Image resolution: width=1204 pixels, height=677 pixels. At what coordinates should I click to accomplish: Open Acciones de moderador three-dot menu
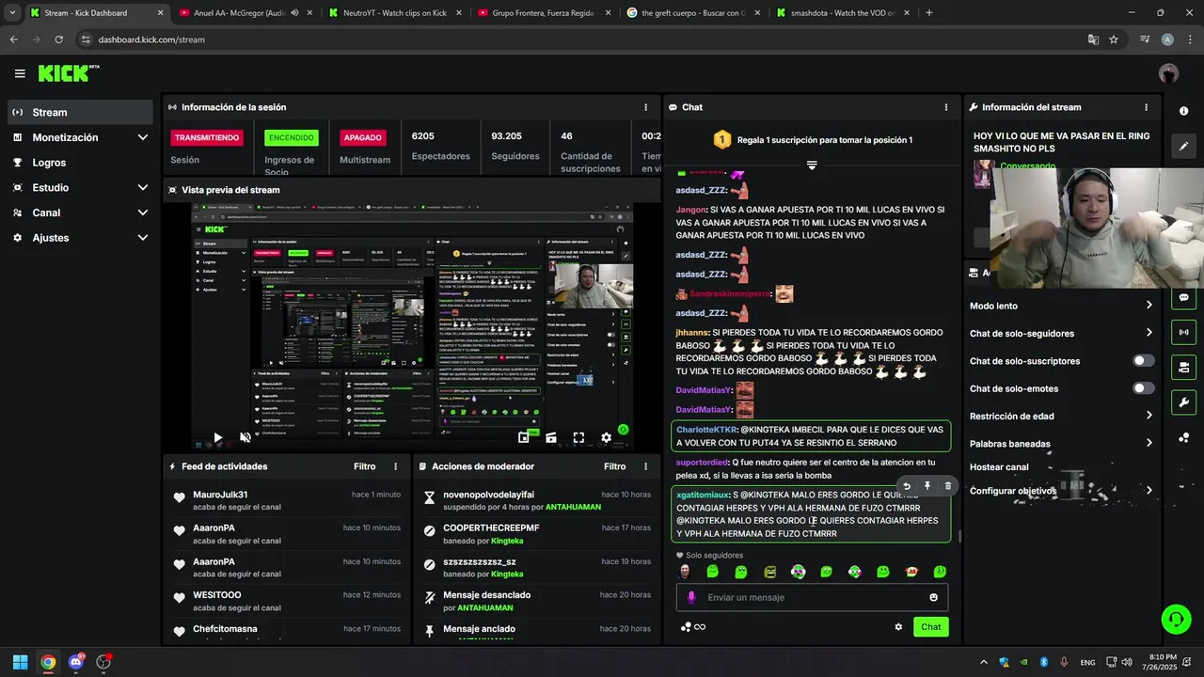point(645,466)
